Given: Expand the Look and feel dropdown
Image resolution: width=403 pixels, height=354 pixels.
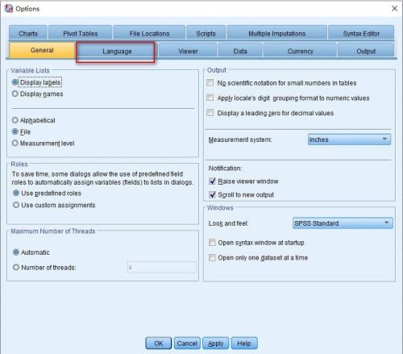Looking at the screenshot, I should tap(343, 223).
